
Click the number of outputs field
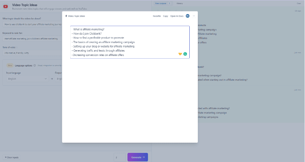click(120, 157)
